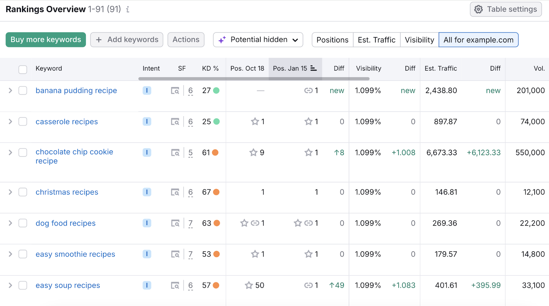
Task: Click the Buy more keywords button
Action: pyautogui.click(x=46, y=40)
